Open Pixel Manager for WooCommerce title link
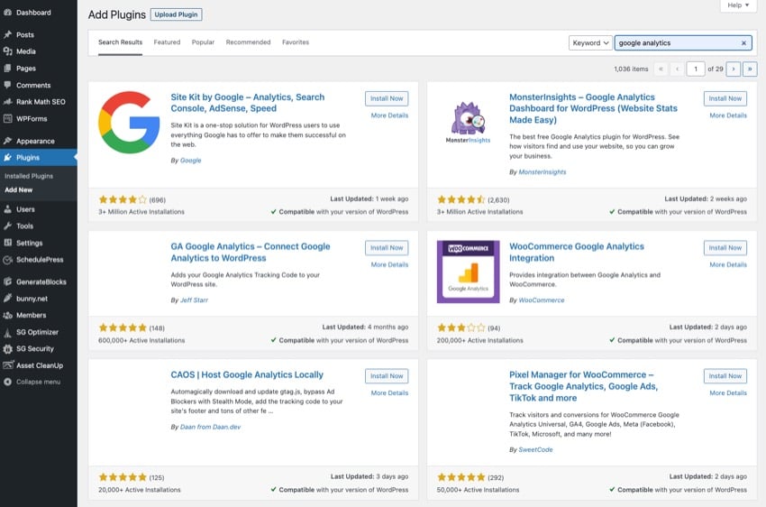This screenshot has height=507, width=766. (583, 386)
